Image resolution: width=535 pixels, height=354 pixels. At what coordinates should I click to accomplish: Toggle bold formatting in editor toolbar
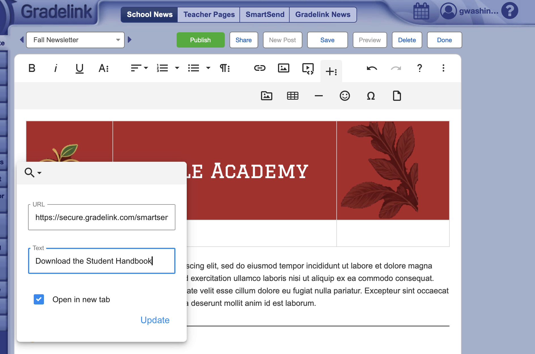(32, 68)
